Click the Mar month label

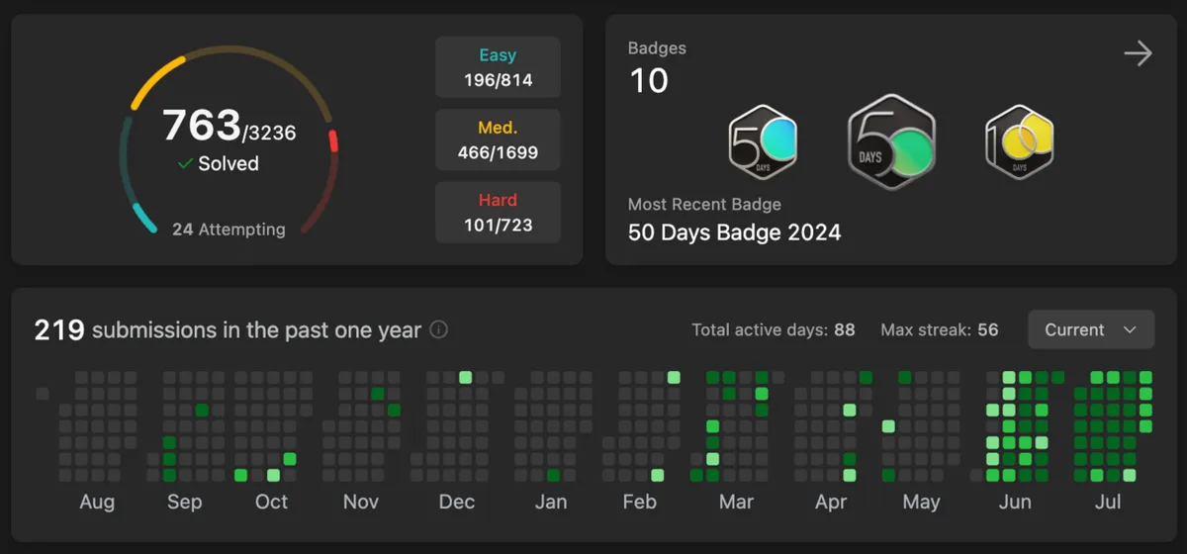point(736,502)
